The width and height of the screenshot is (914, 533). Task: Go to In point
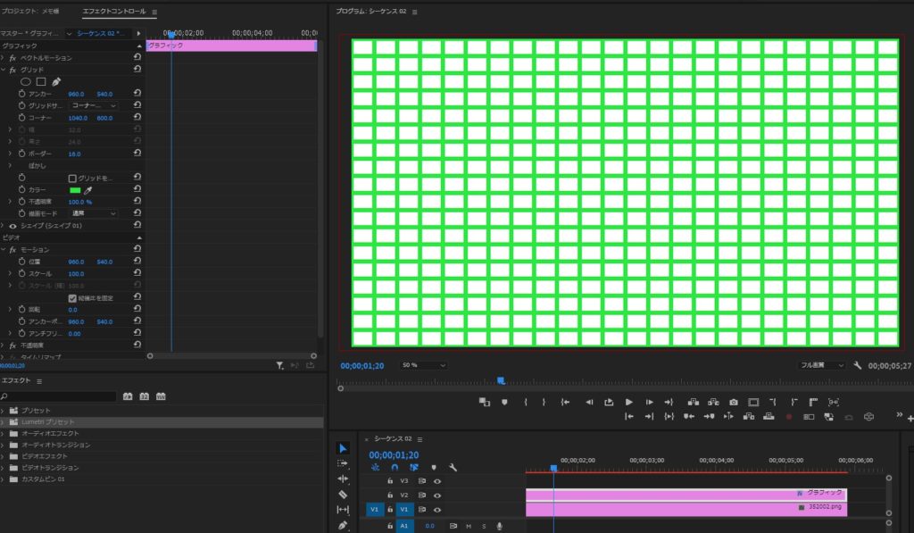565,402
